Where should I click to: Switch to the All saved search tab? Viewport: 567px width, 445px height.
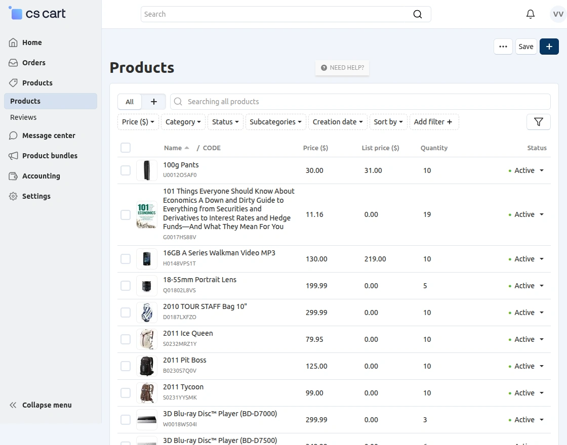tap(130, 102)
